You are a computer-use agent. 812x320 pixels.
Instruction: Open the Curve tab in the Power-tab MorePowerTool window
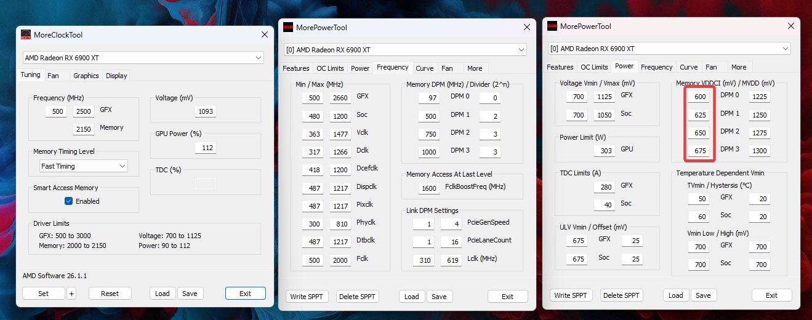[688, 67]
